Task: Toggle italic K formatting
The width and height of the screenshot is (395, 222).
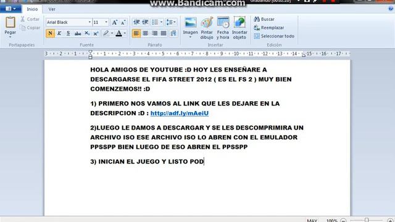Action: click(59, 33)
